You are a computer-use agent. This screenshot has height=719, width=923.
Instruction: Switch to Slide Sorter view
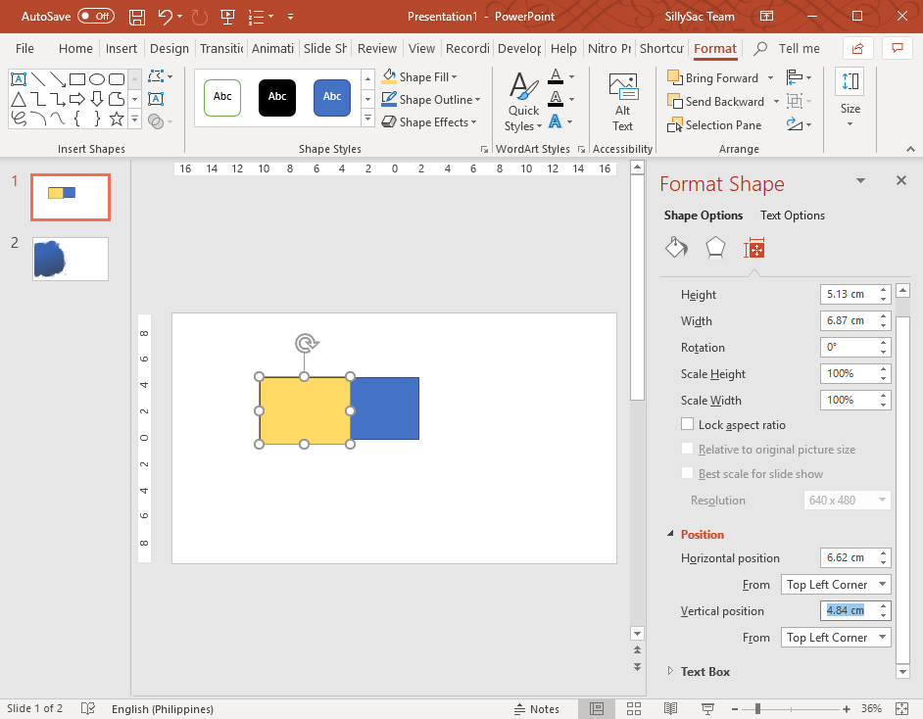click(634, 708)
